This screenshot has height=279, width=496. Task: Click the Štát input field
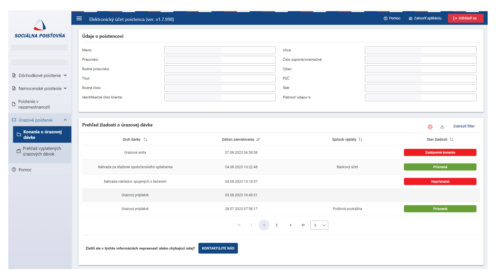click(421, 88)
